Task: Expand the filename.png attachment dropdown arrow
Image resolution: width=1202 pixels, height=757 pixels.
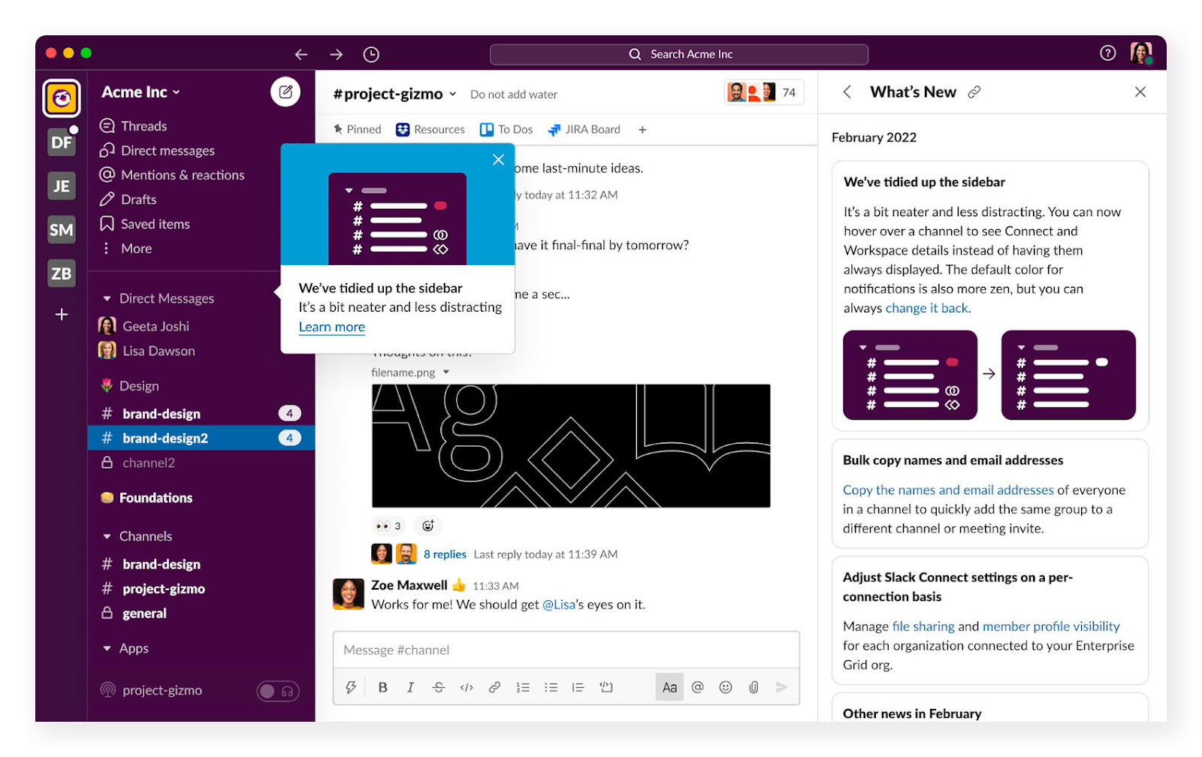Action: [x=446, y=372]
